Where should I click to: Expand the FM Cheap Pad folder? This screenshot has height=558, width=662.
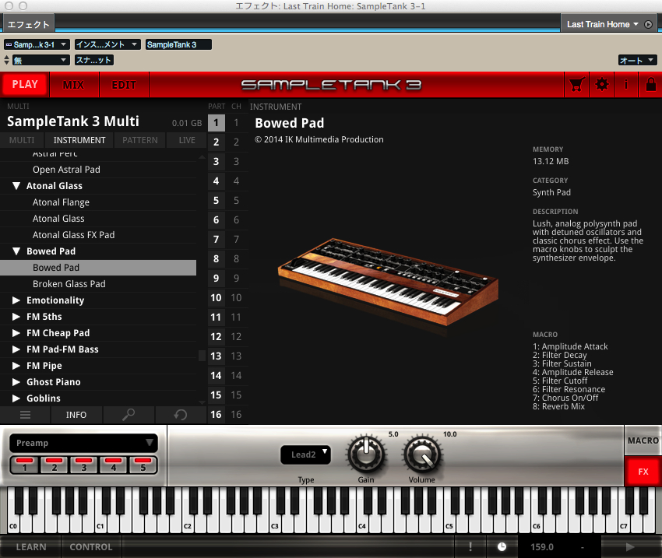(16, 333)
